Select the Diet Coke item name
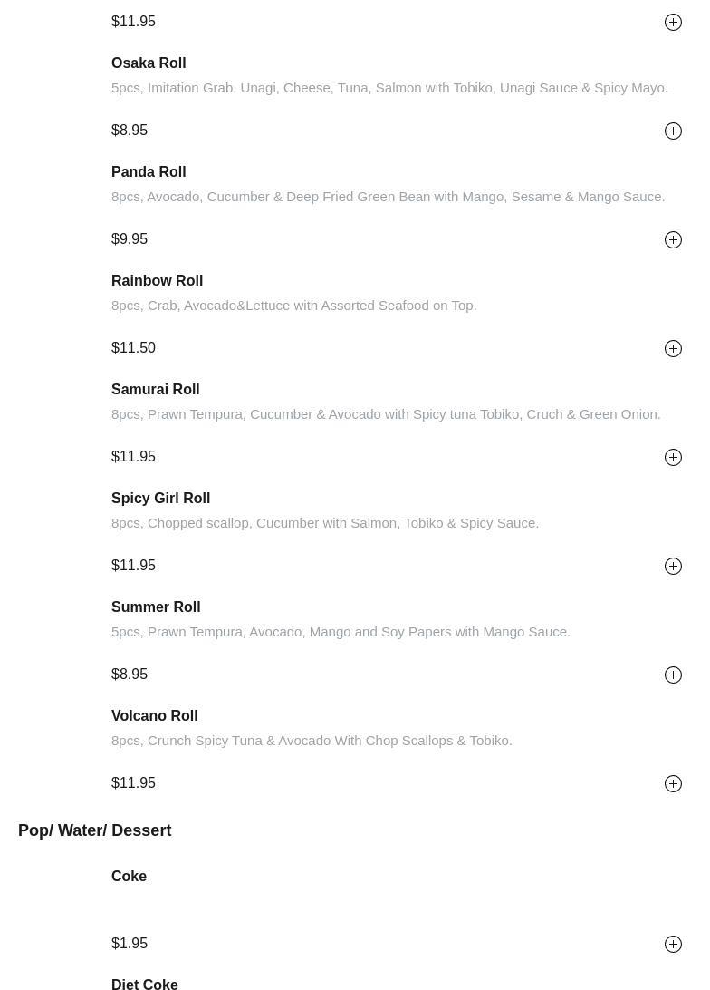Screen dimensions: 710x990 click(x=145, y=984)
